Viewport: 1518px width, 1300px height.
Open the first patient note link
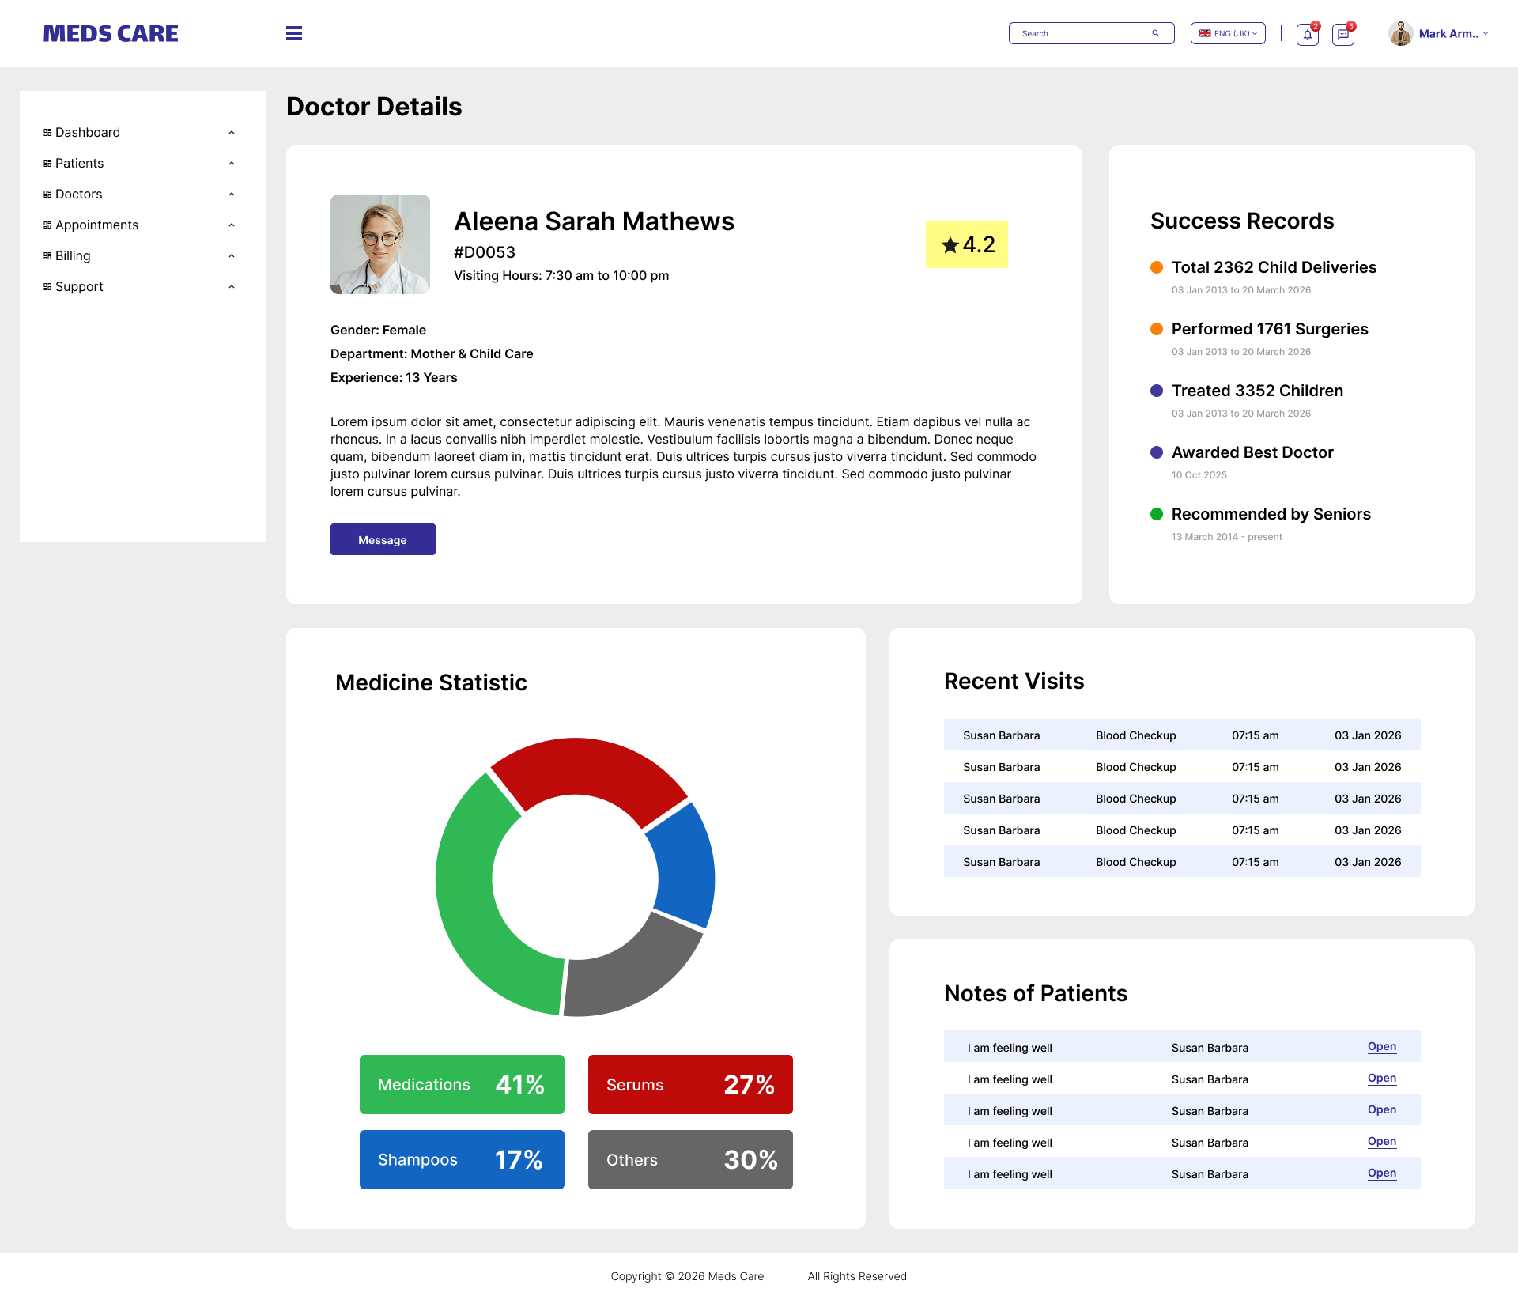pos(1381,1046)
